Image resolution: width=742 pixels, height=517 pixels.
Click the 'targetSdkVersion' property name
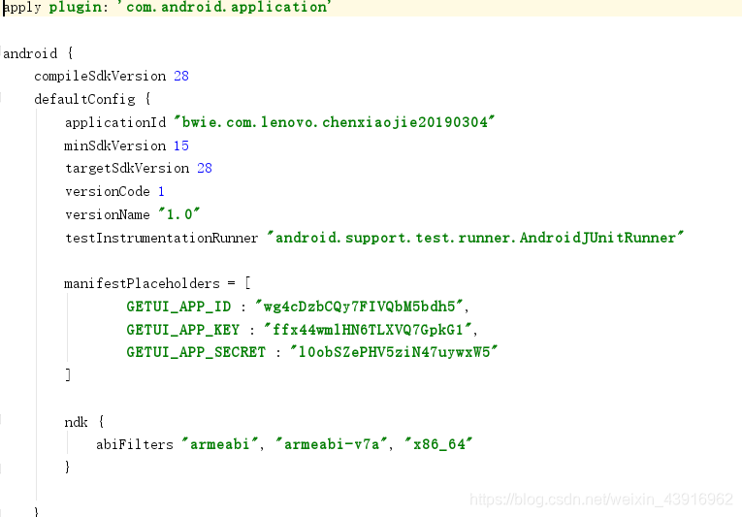[x=127, y=169]
